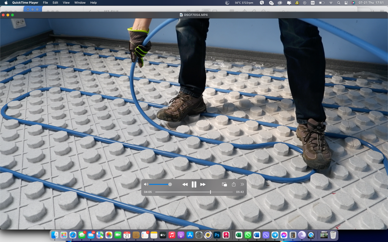
Task: Click the volume slider knob
Action: [x=170, y=184]
